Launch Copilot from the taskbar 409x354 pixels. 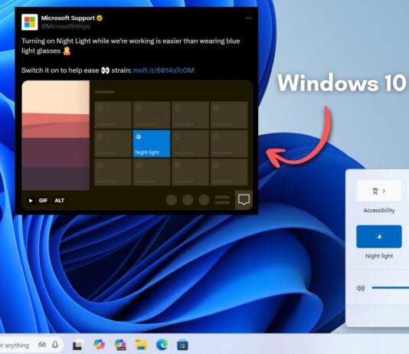[99, 344]
